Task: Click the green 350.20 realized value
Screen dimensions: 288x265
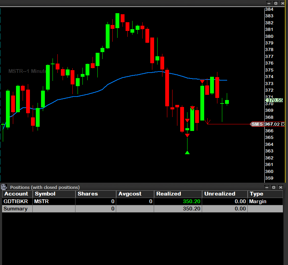Action: (x=192, y=201)
